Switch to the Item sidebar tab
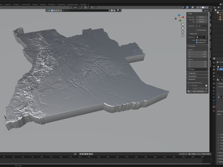The height and width of the screenshot is (167, 223). click(210, 15)
